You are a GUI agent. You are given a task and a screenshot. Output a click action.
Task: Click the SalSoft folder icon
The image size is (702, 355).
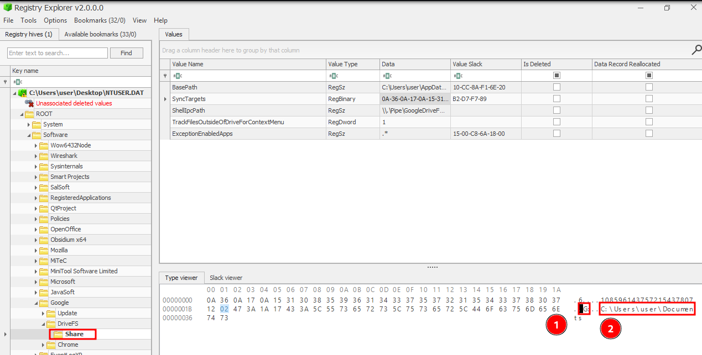pyautogui.click(x=44, y=187)
